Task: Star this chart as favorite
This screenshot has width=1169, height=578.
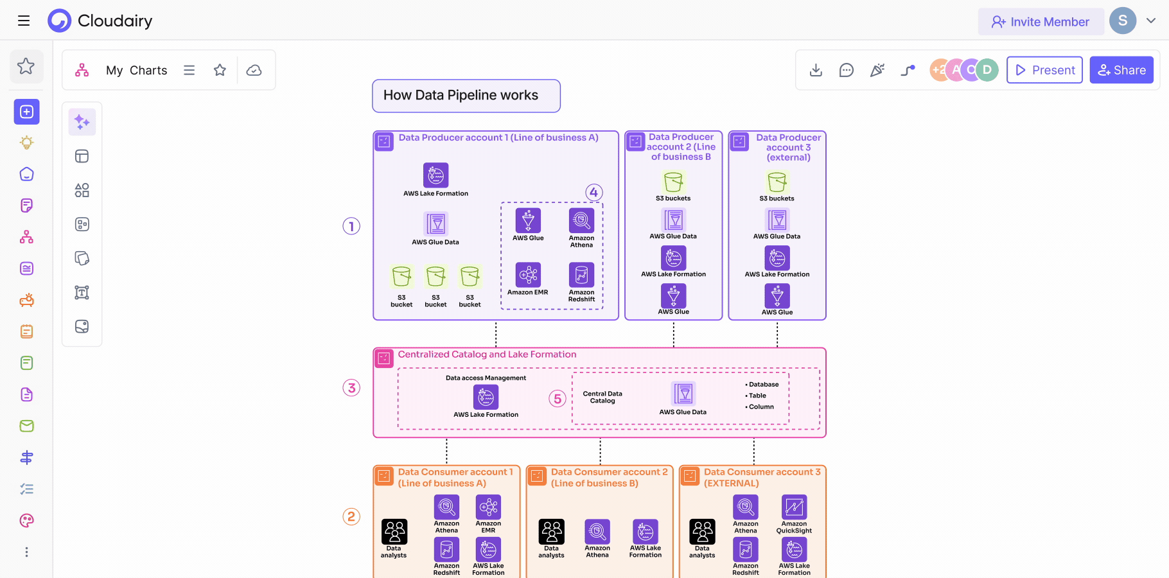Action: [220, 70]
